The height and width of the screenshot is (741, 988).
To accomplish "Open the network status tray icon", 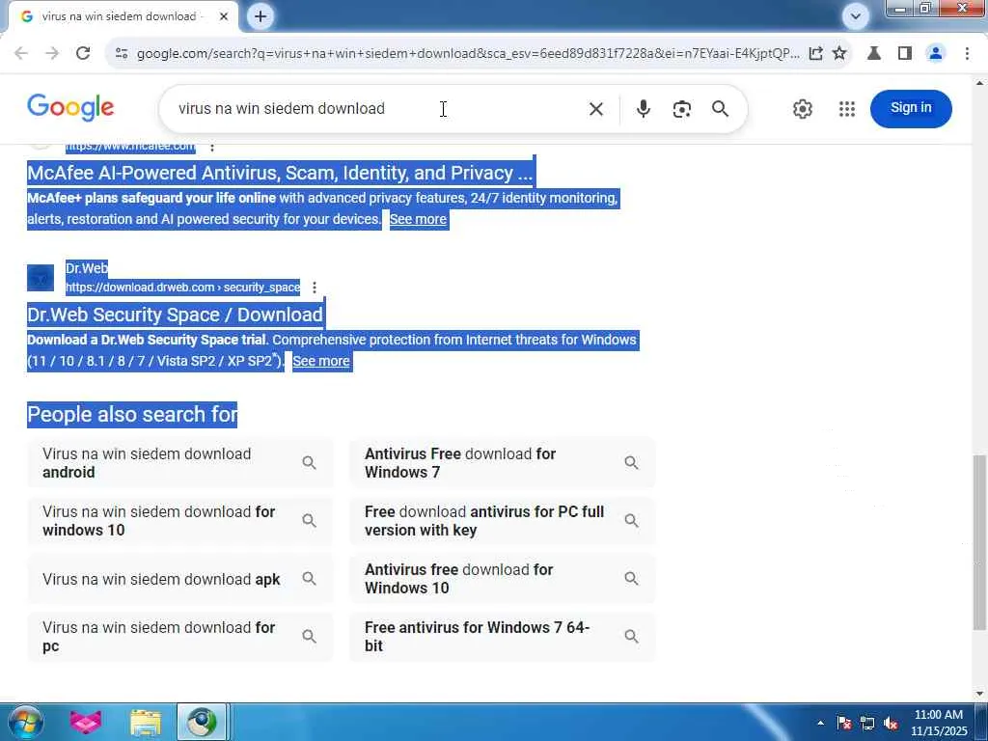I will tap(867, 723).
